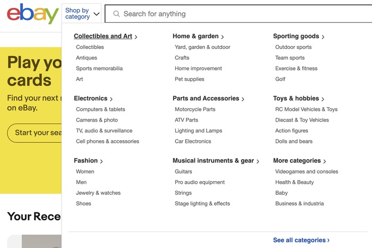Select Sporting goods heading
Image resolution: width=372 pixels, height=248 pixels.
pyautogui.click(x=296, y=37)
